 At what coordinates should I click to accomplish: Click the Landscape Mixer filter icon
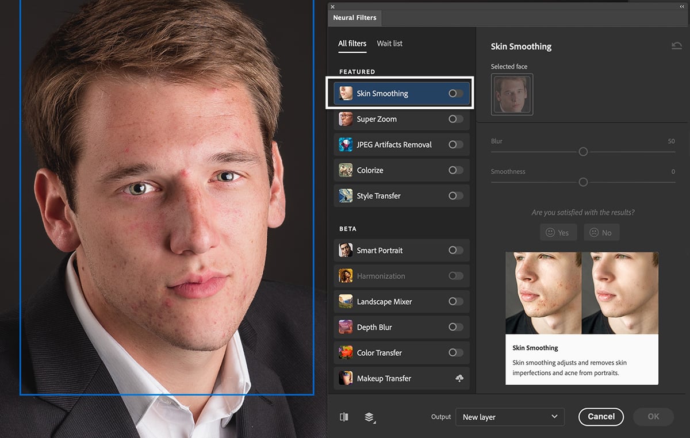coord(346,301)
